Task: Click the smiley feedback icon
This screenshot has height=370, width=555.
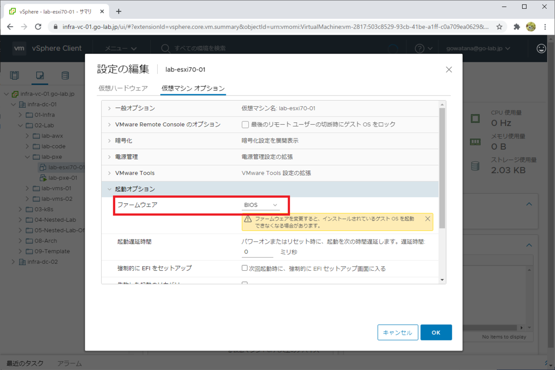Action: tap(541, 49)
